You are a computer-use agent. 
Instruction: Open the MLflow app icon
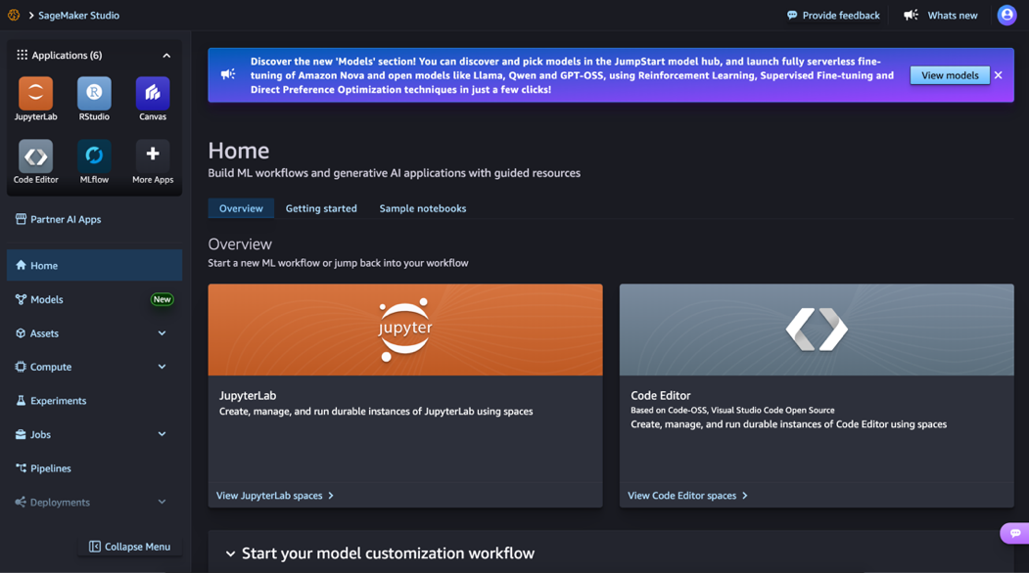(x=94, y=156)
